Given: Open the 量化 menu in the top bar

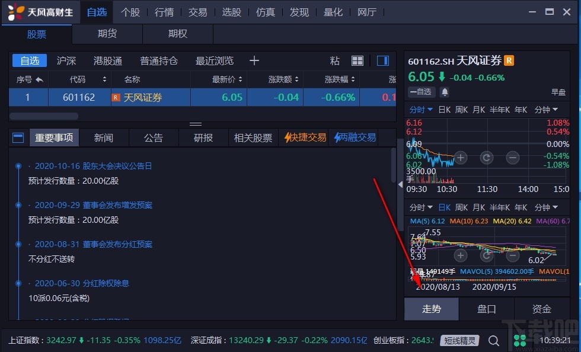Looking at the screenshot, I should pyautogui.click(x=333, y=12).
